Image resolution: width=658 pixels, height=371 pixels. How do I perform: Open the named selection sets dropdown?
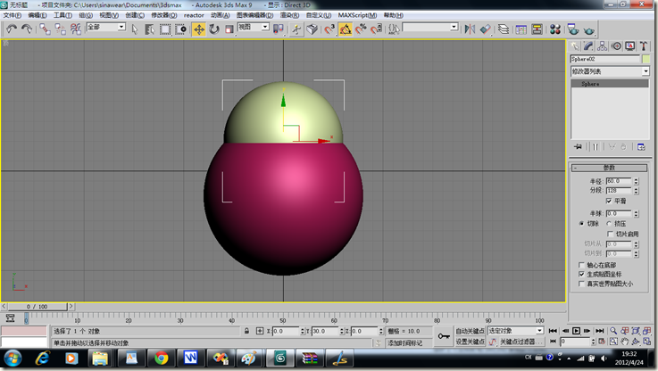pyautogui.click(x=454, y=27)
